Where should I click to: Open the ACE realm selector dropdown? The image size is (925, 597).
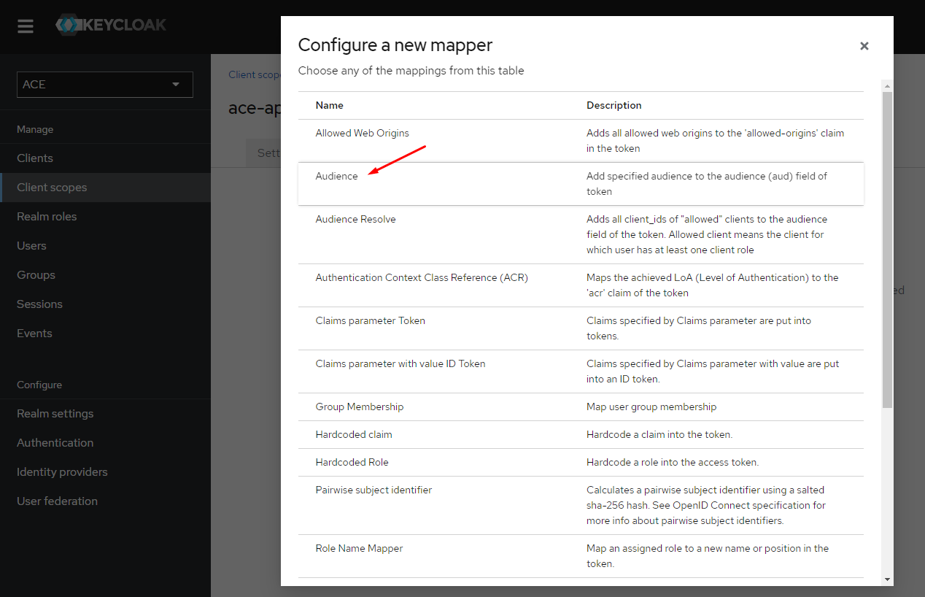(x=104, y=85)
